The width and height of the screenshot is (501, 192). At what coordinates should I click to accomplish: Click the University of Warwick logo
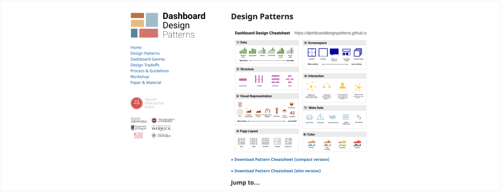(x=161, y=128)
